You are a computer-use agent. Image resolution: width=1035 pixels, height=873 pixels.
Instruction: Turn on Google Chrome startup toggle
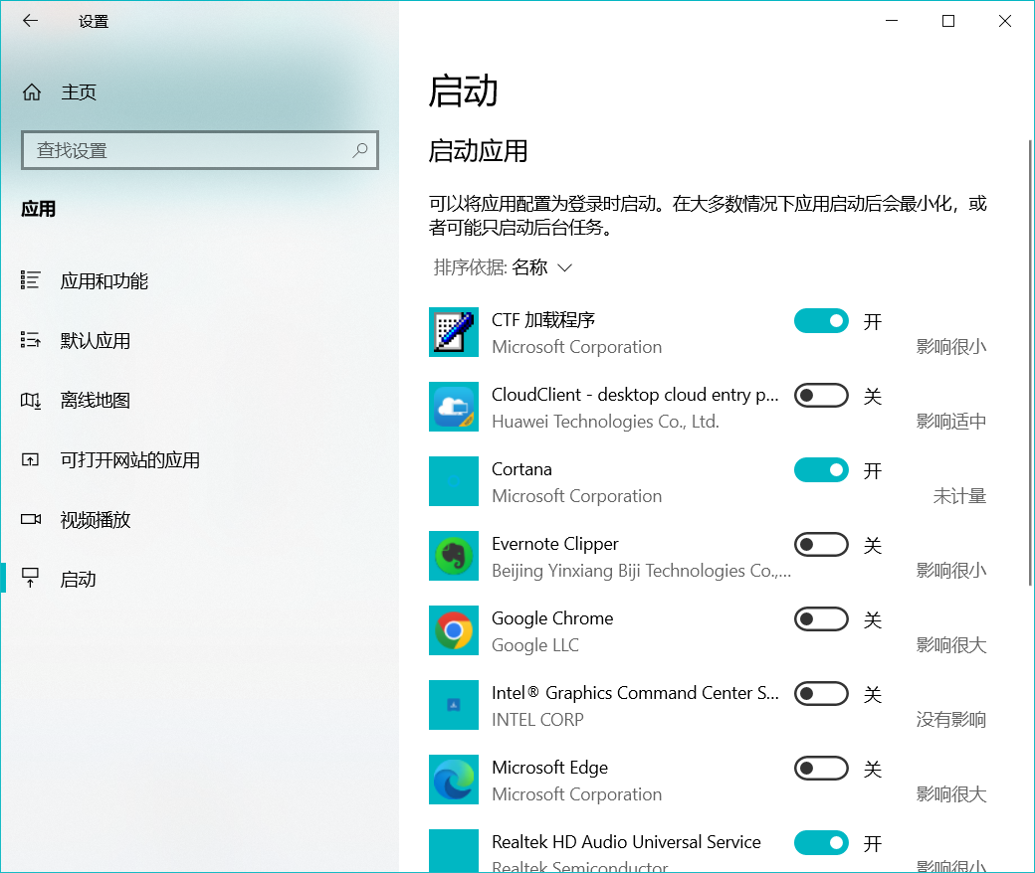pyautogui.click(x=821, y=619)
